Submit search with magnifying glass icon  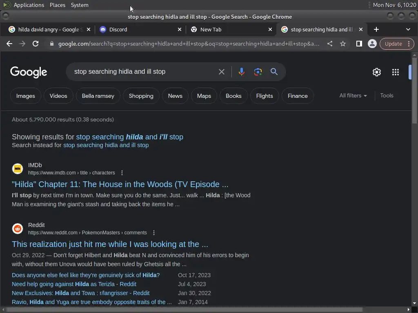click(x=274, y=72)
